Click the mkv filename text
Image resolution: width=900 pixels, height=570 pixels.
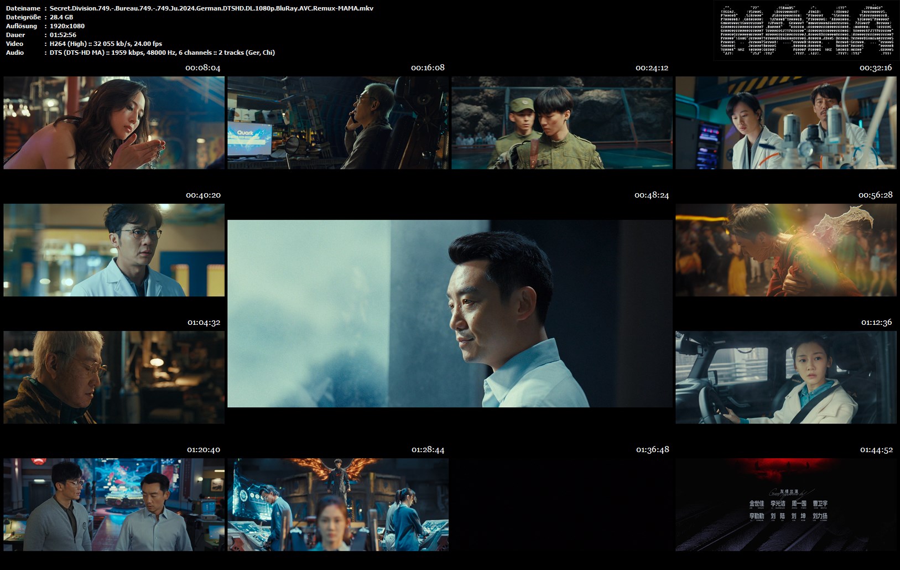[211, 8]
